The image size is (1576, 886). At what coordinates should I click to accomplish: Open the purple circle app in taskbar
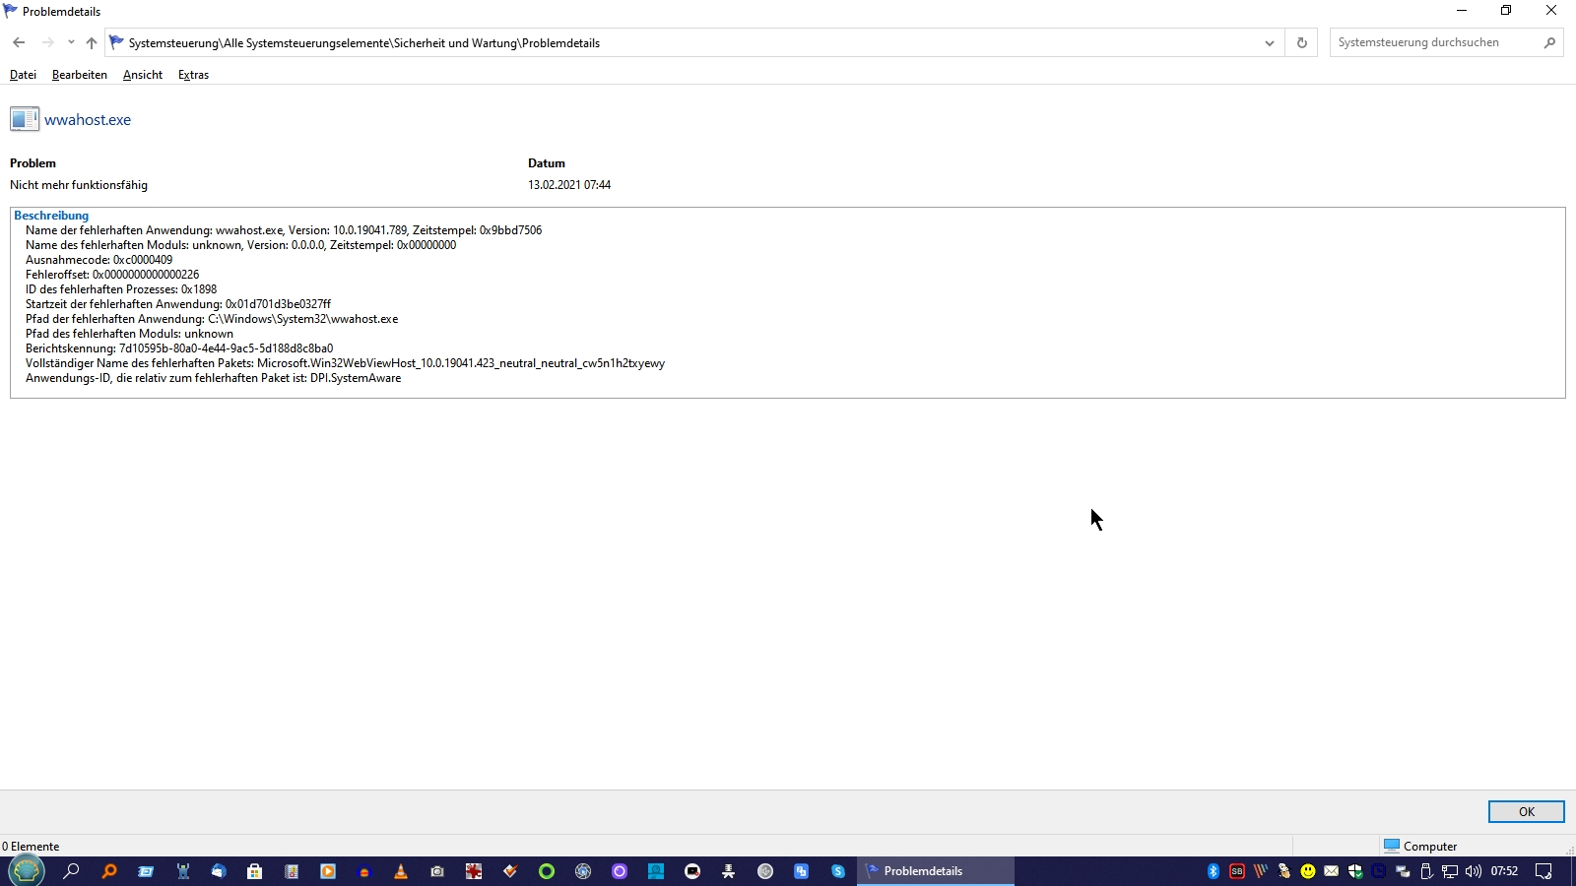point(620,871)
